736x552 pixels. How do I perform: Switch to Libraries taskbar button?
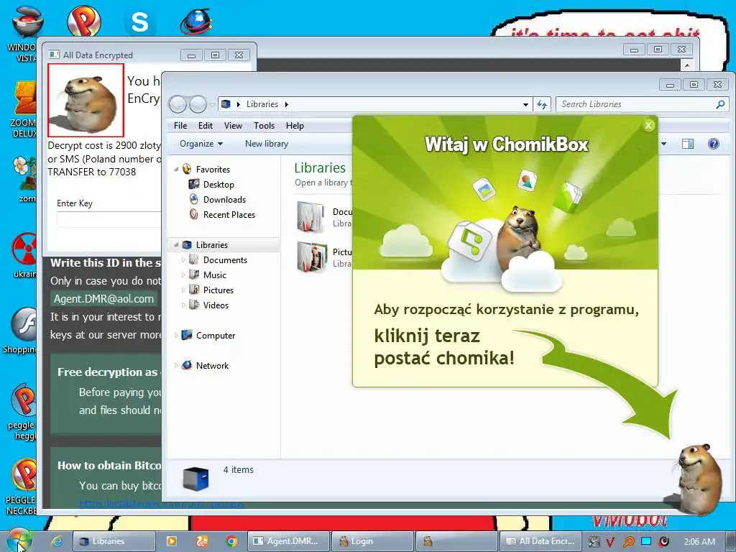[114, 541]
